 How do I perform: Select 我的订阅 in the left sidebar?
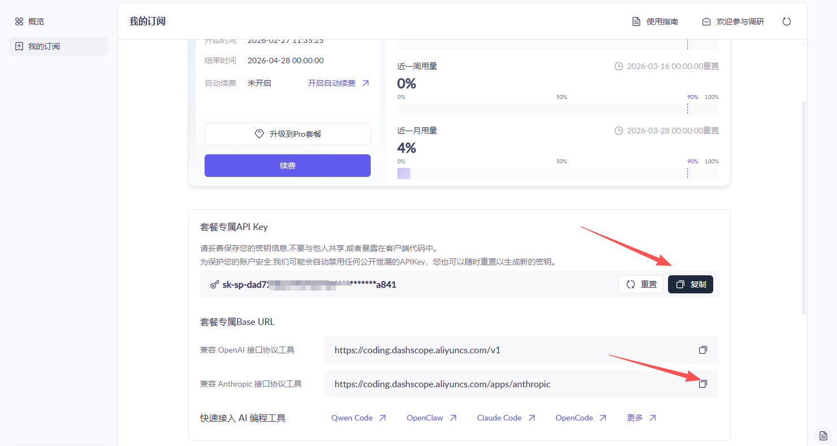(x=44, y=46)
